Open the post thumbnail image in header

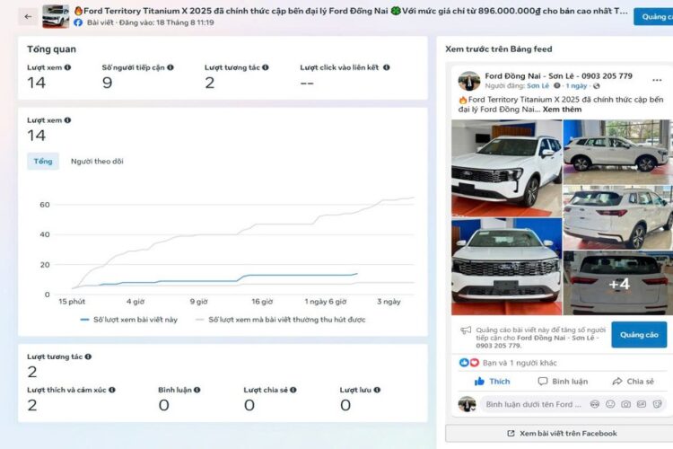point(56,16)
